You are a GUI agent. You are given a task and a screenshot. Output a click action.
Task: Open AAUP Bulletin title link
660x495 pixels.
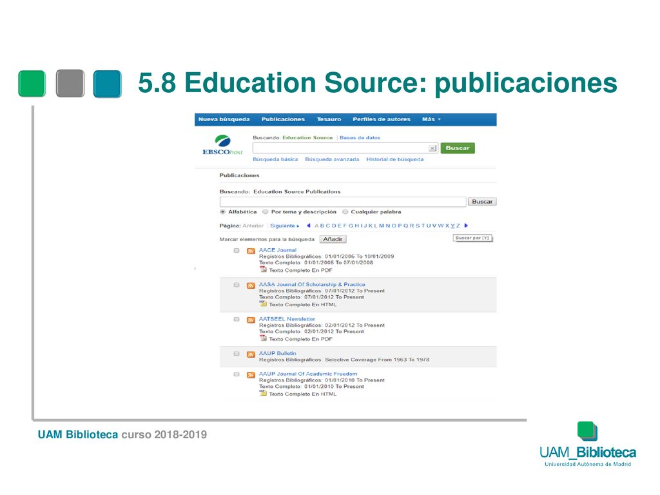click(277, 354)
